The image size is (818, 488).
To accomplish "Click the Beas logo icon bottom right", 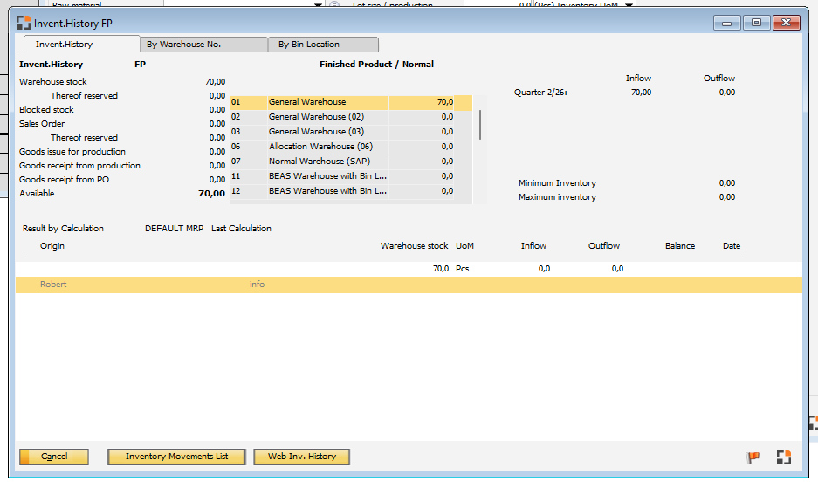I will point(784,457).
